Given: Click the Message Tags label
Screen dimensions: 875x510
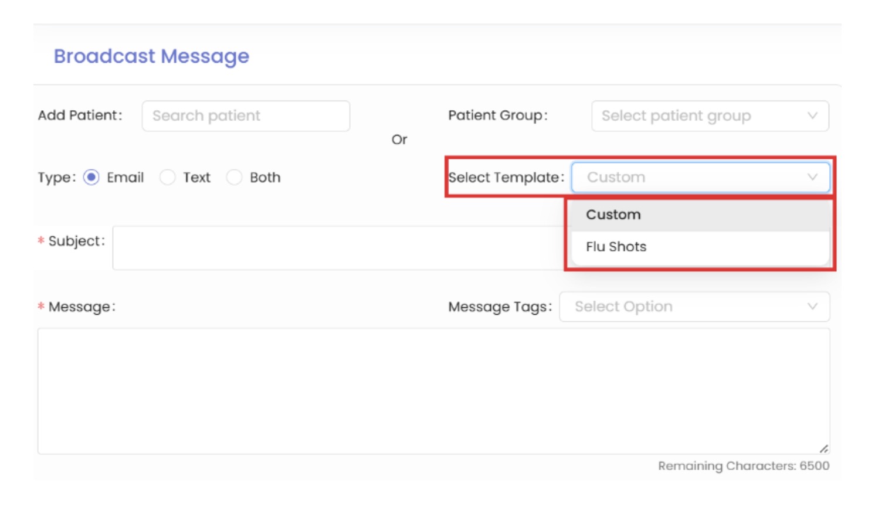Looking at the screenshot, I should tap(500, 307).
